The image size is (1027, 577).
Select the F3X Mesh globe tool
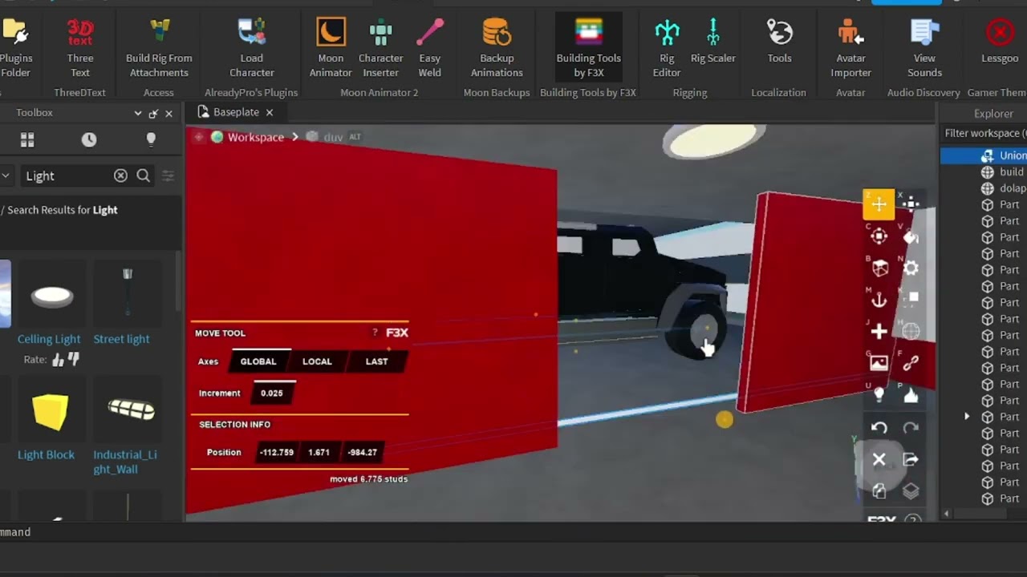point(911,332)
